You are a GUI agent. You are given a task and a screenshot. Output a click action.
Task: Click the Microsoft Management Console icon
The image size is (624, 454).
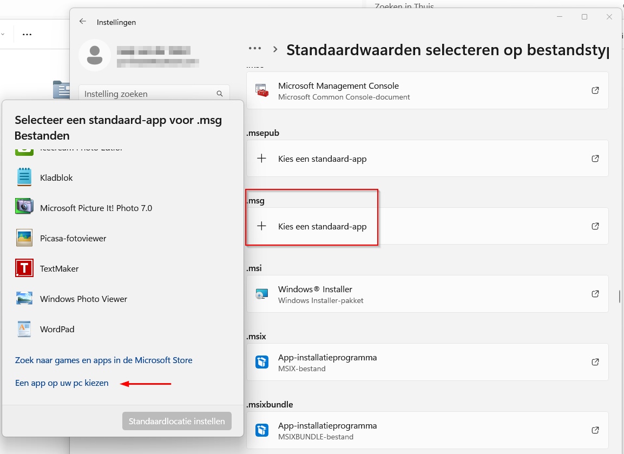pyautogui.click(x=262, y=90)
